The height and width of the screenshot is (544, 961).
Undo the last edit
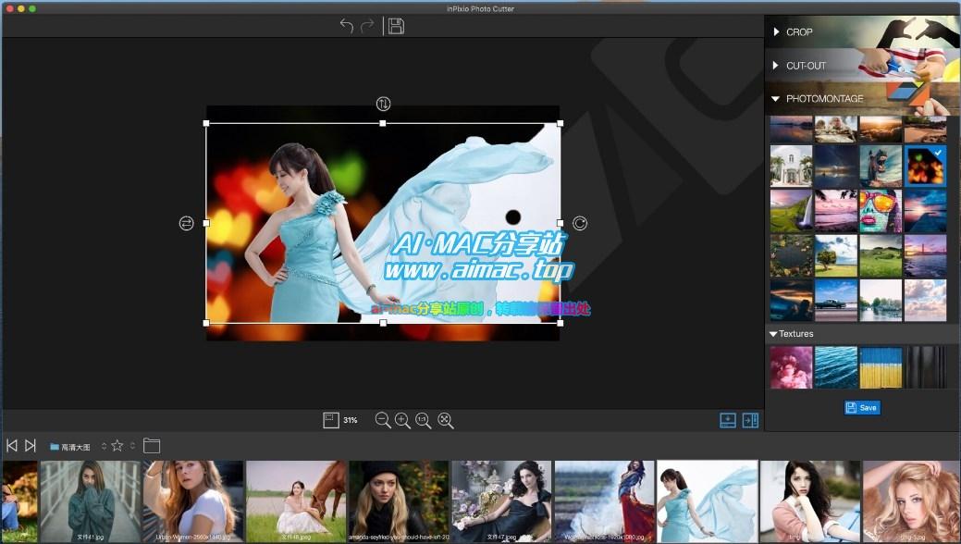[347, 26]
